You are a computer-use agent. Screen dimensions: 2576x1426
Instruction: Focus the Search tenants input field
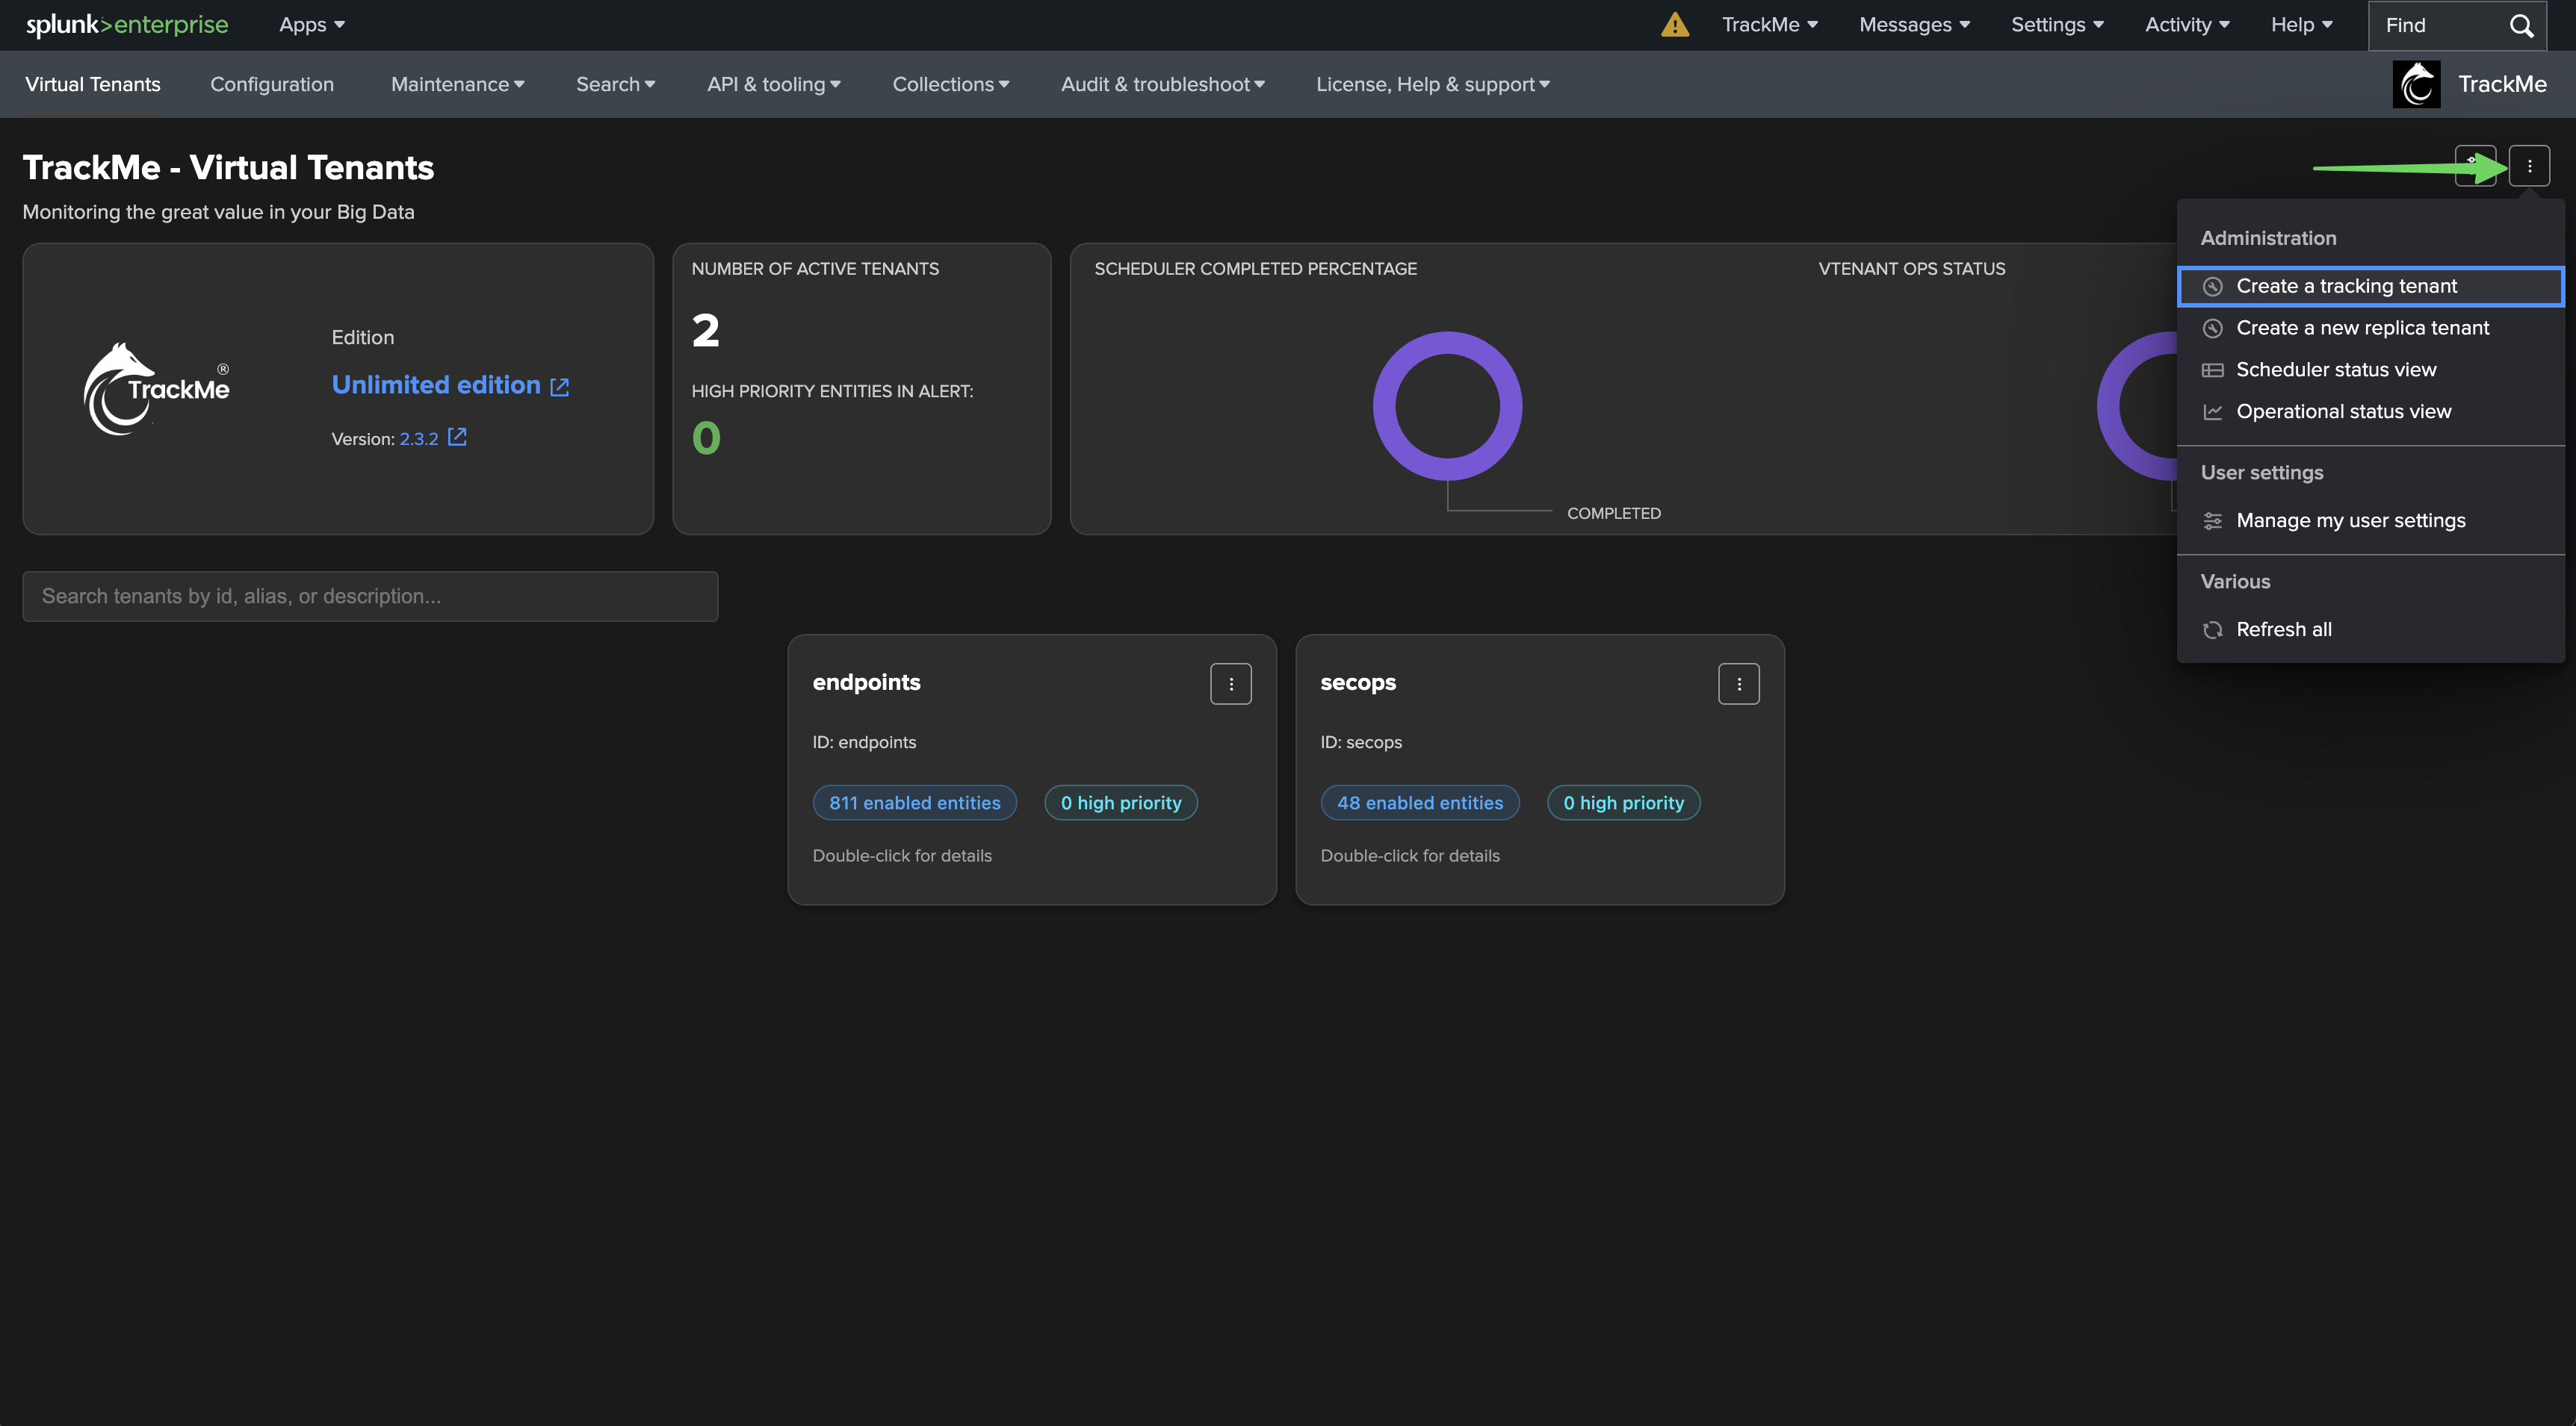[x=370, y=597]
